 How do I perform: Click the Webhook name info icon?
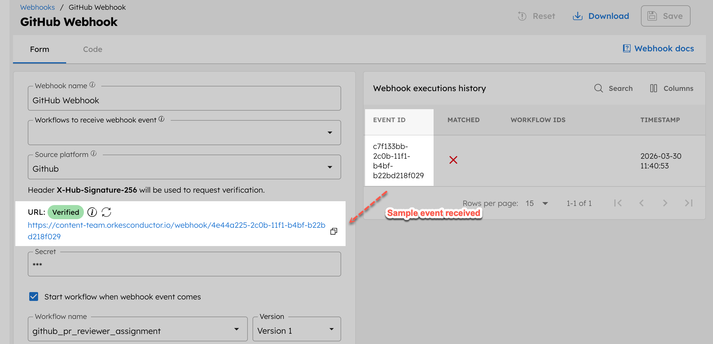coord(92,85)
